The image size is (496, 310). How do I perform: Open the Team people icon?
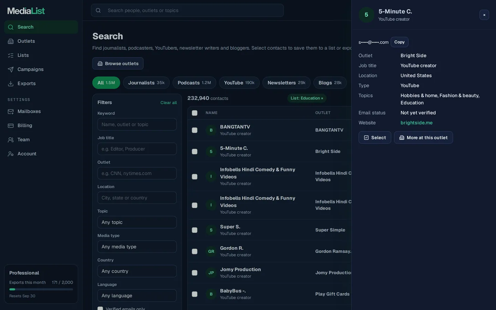[x=11, y=139]
